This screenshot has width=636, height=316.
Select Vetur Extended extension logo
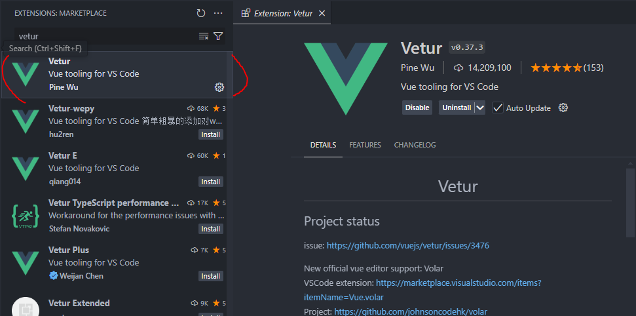coord(26,307)
